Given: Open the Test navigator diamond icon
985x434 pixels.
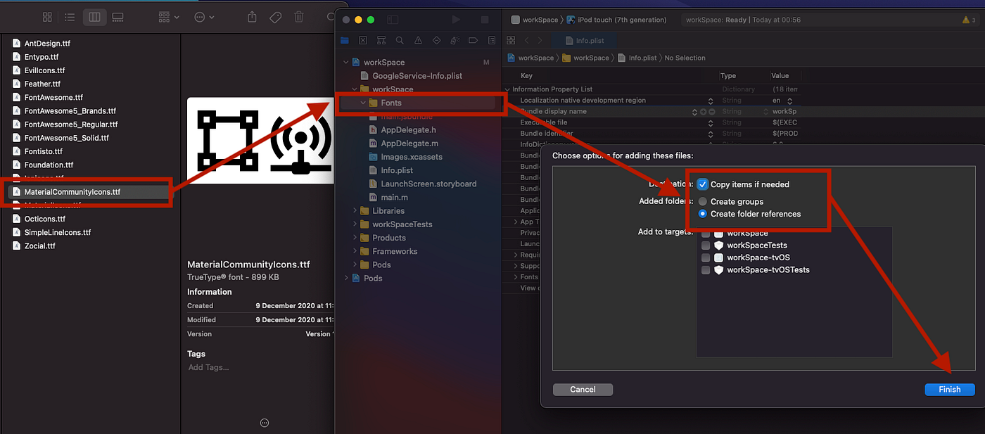Looking at the screenshot, I should pyautogui.click(x=436, y=40).
